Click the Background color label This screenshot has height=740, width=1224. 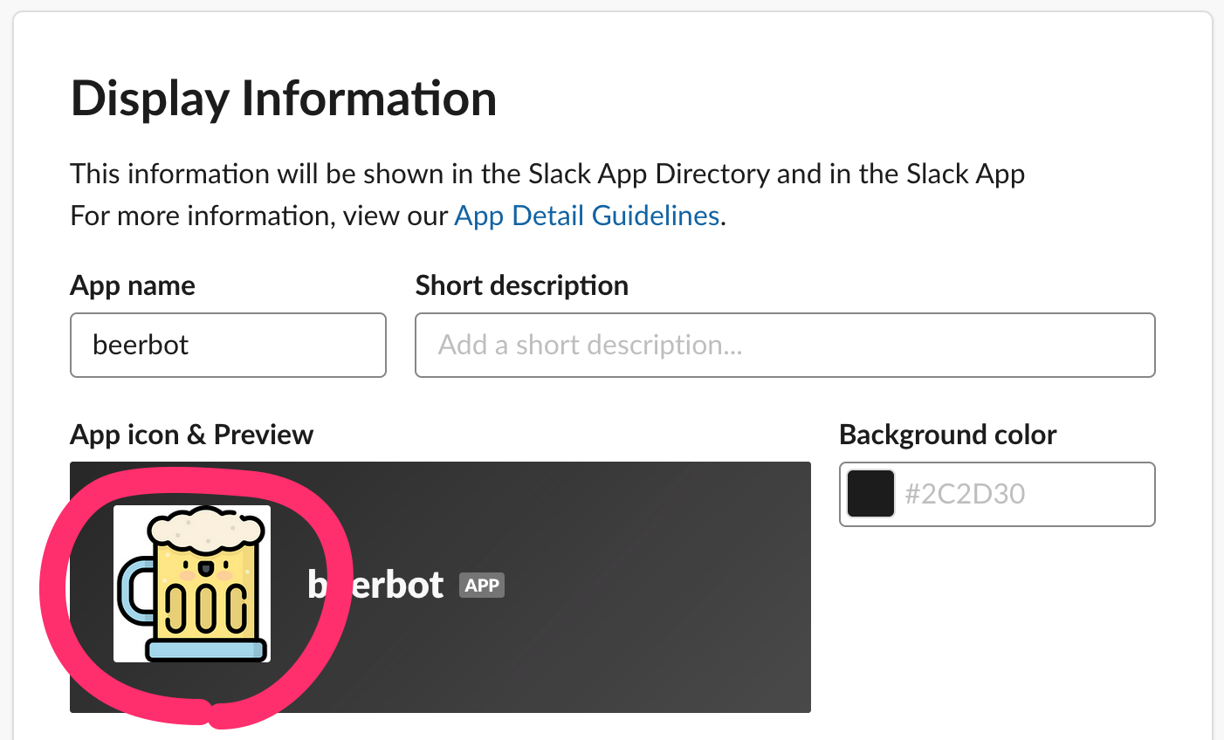[x=947, y=435]
